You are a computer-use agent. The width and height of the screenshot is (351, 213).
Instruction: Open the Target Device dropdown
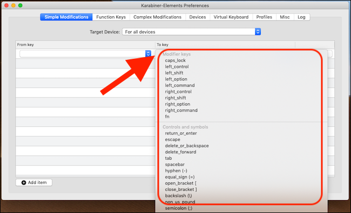191,32
